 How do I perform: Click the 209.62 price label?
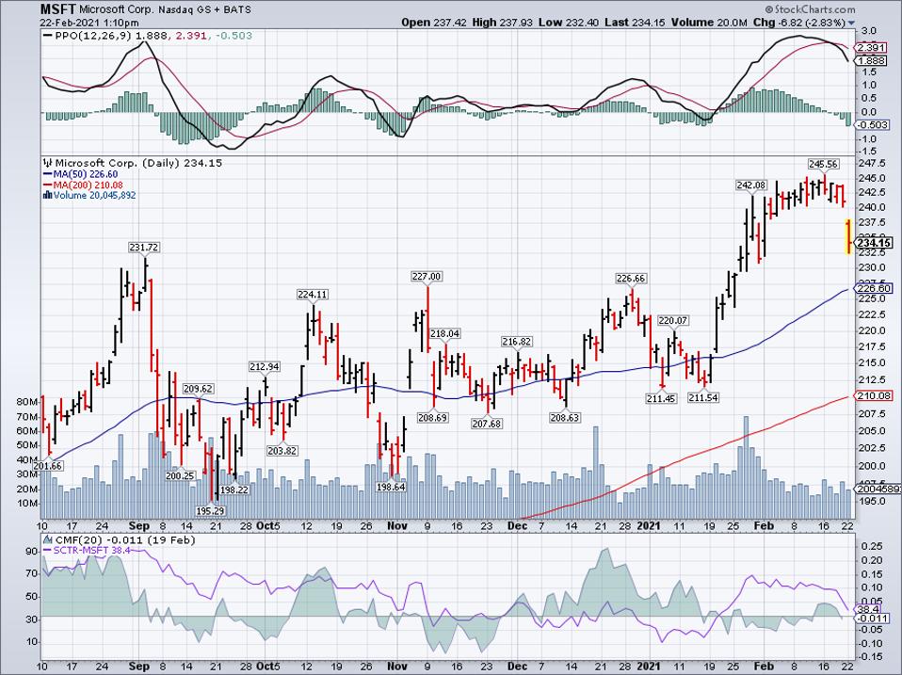click(x=198, y=389)
